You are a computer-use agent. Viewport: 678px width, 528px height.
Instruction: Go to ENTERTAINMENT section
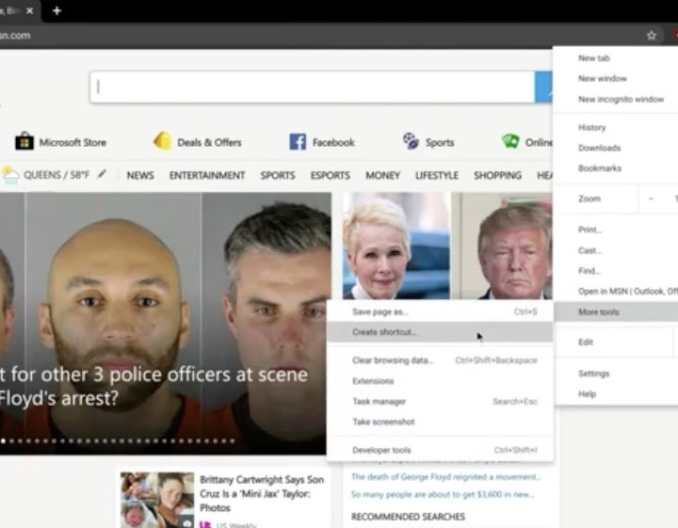[207, 175]
